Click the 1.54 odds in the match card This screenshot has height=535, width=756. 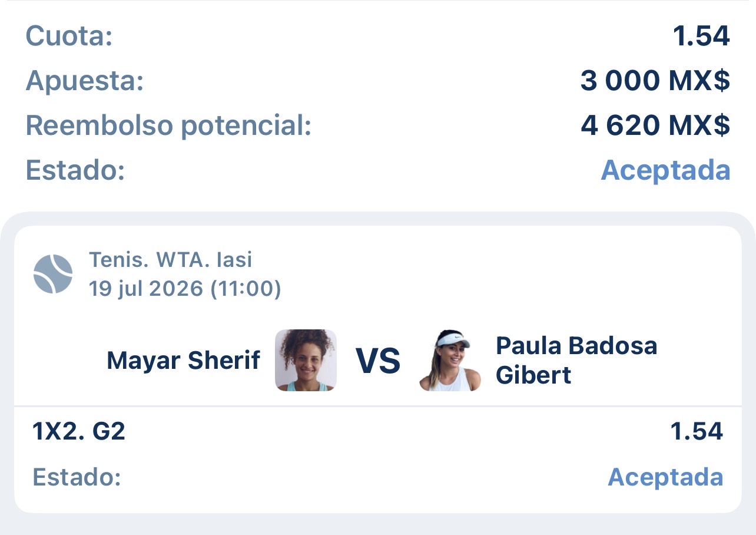pos(697,432)
